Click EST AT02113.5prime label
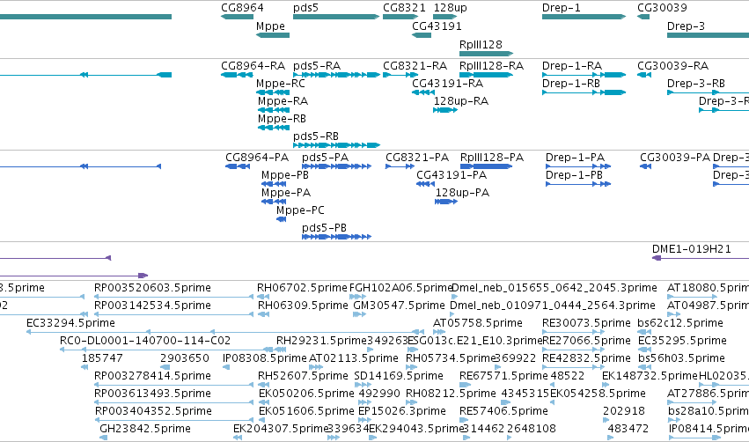Viewport: 749px width, 442px height. 354,359
